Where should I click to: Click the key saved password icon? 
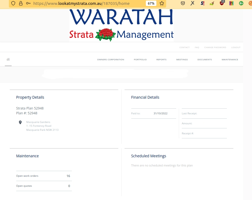pyautogui.click(x=28, y=4)
